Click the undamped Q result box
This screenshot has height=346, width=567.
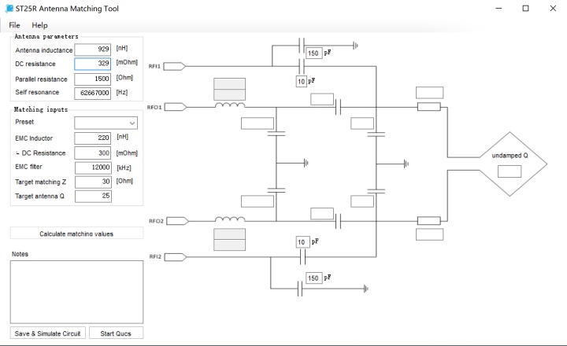pos(510,171)
